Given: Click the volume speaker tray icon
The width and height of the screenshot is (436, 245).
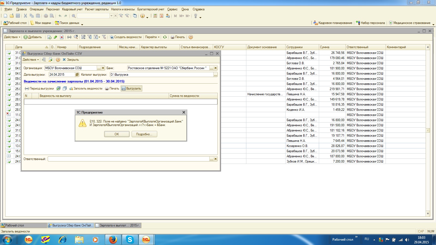Looking at the screenshot, I should point(407,240).
